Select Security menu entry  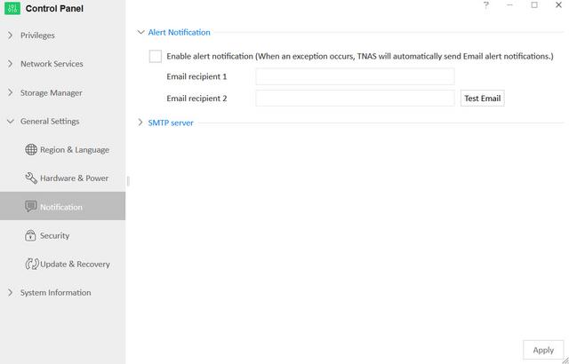tap(63, 235)
